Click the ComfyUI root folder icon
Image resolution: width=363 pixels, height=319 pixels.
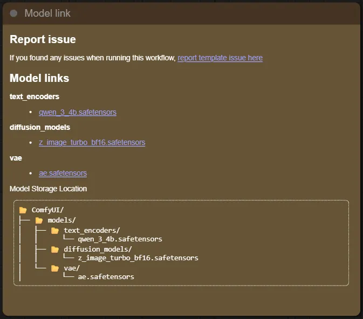(x=23, y=210)
